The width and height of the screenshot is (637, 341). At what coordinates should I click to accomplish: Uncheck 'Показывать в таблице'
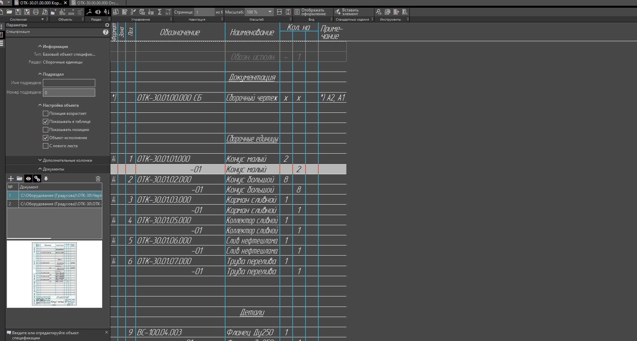click(x=46, y=122)
